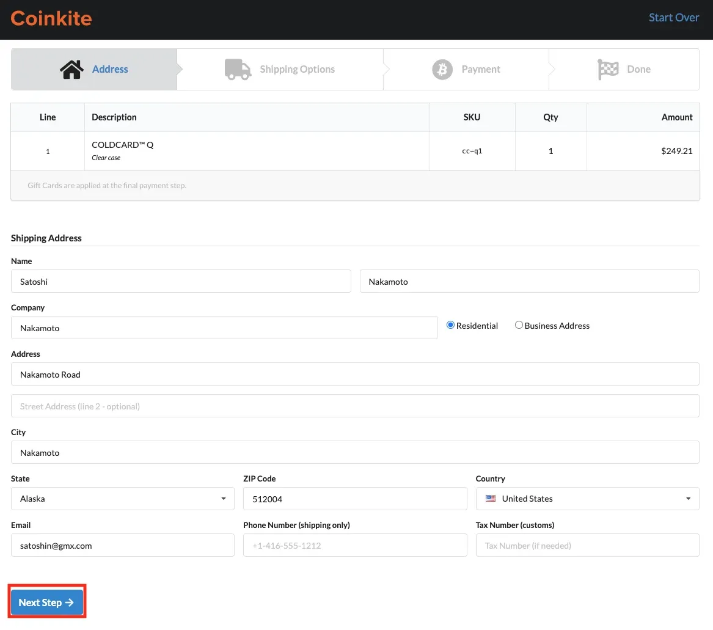Click the Email field

[123, 545]
